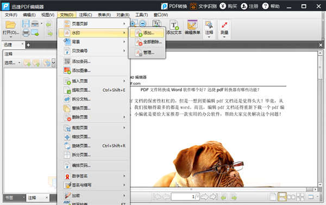This screenshot has width=326, height=205.
Task: Switch to two-page layout icon
Action: click(291, 197)
